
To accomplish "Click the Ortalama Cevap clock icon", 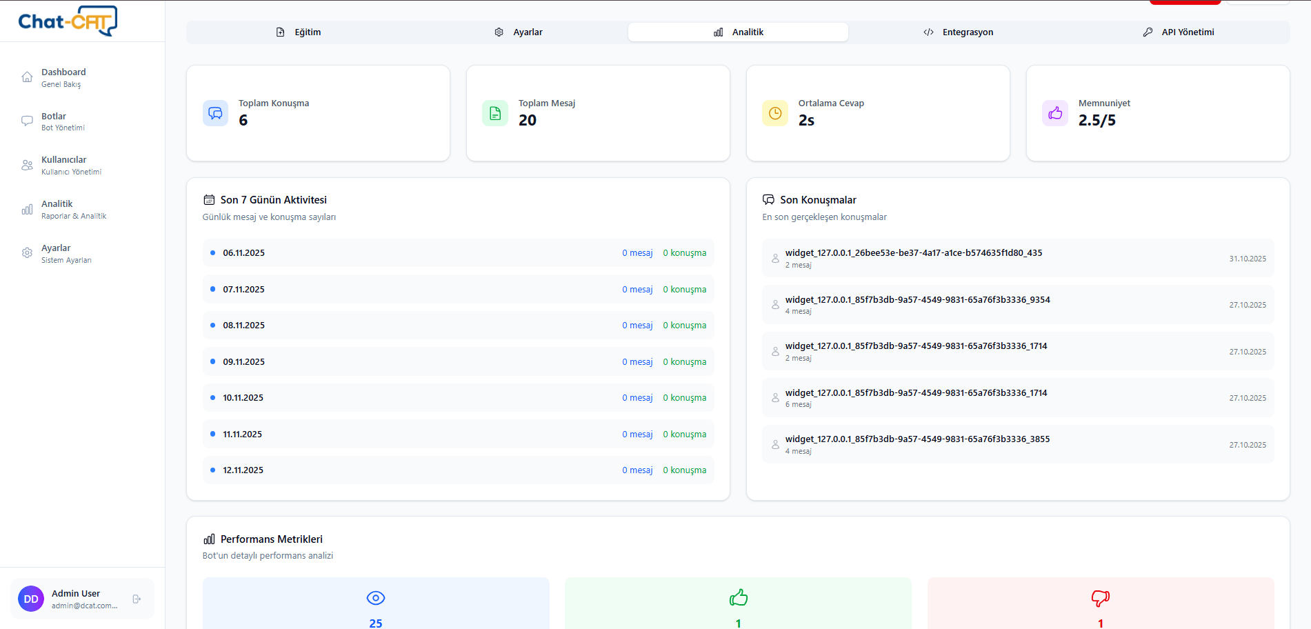I will pyautogui.click(x=775, y=113).
